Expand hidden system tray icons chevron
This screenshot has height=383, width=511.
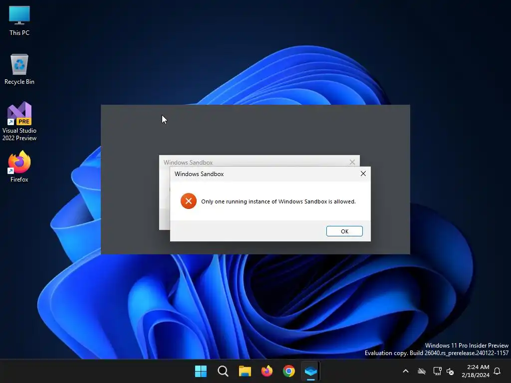tap(406, 371)
